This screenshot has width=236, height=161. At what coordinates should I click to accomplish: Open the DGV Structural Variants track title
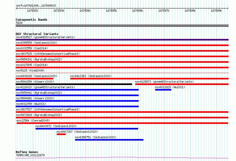point(37,34)
